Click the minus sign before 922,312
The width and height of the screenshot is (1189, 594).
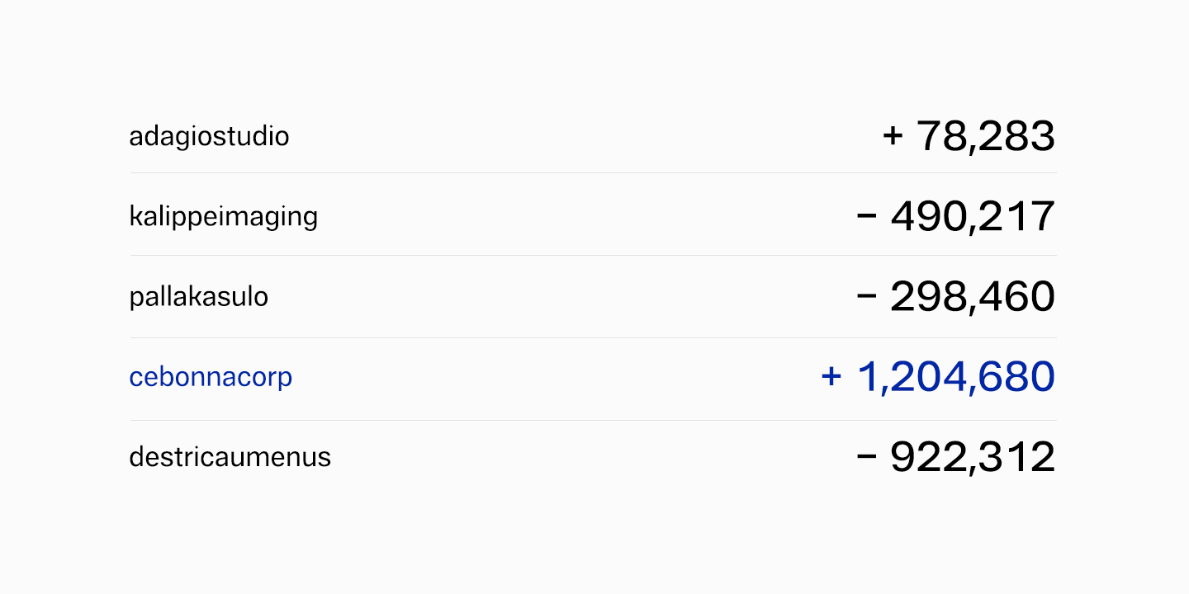click(866, 457)
